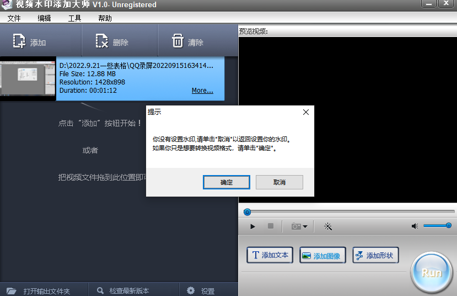457x296 pixels.
Task: Stop the preview playback
Action: pos(271,226)
